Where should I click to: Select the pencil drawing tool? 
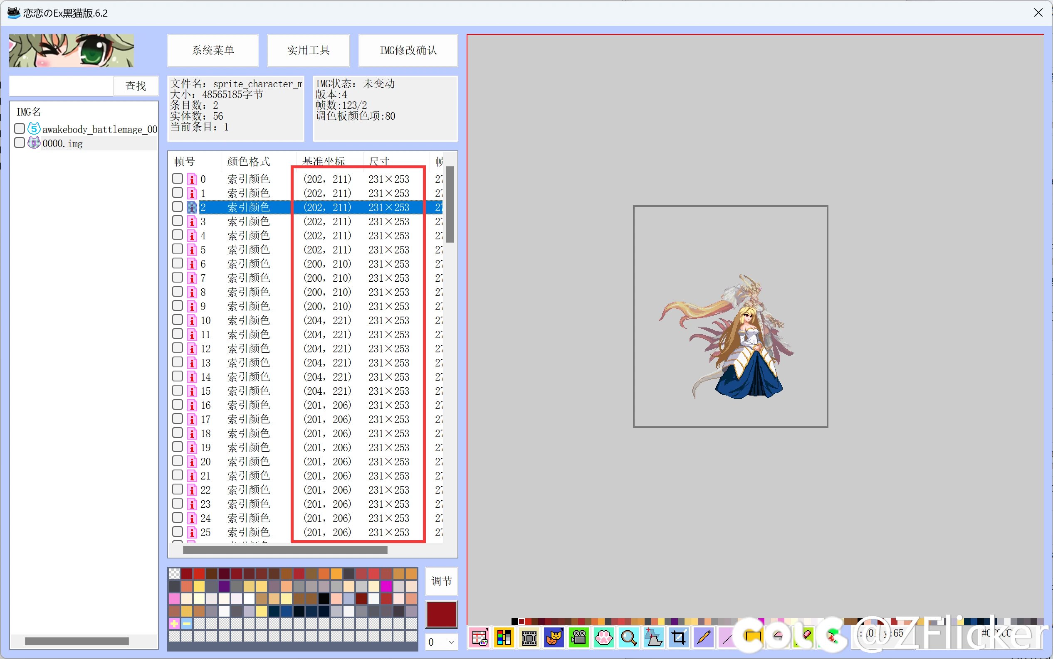[704, 638]
